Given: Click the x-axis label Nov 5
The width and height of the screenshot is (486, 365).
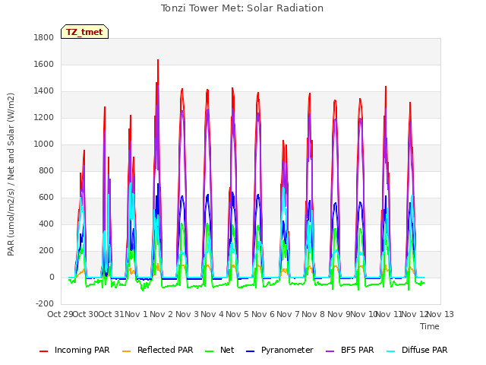Looking at the screenshot, I should (x=238, y=314).
